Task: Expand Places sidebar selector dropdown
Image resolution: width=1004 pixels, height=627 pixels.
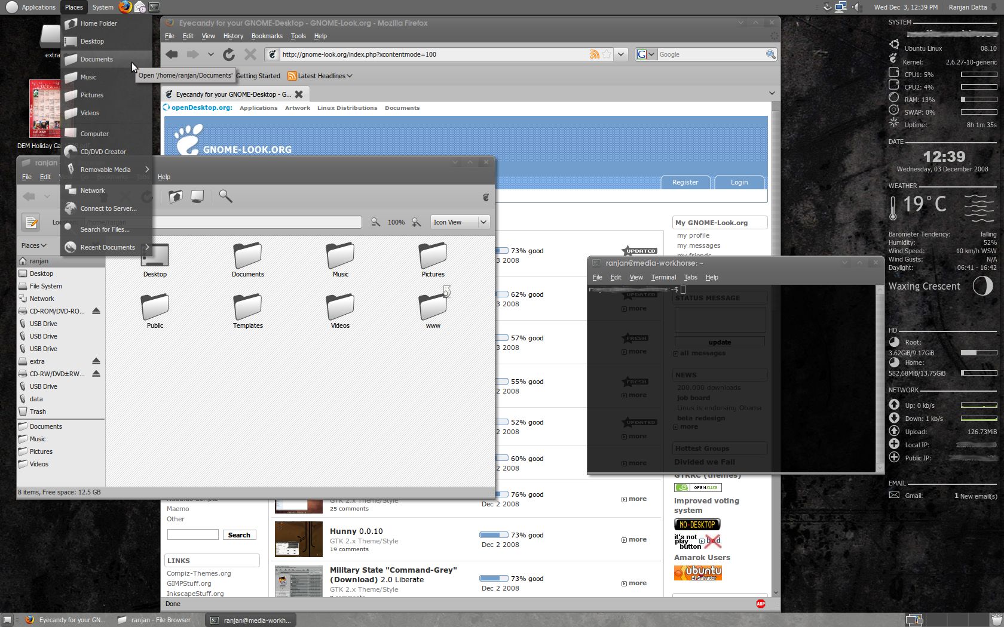Action: (x=34, y=245)
